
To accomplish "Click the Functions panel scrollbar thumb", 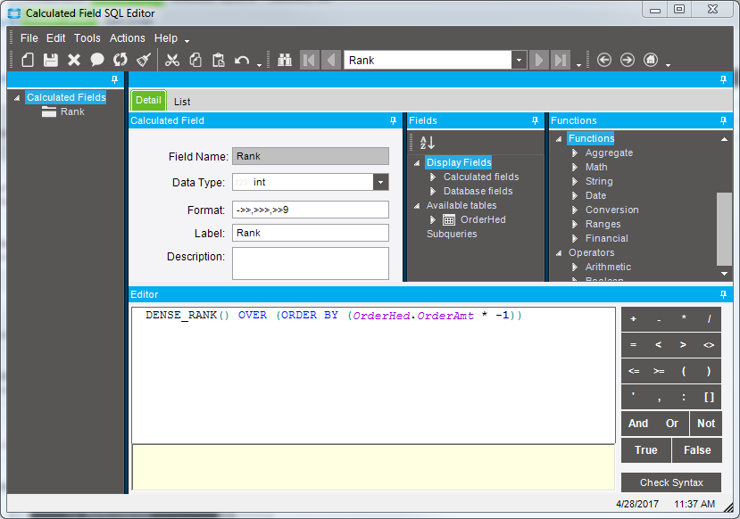I will tap(723, 229).
